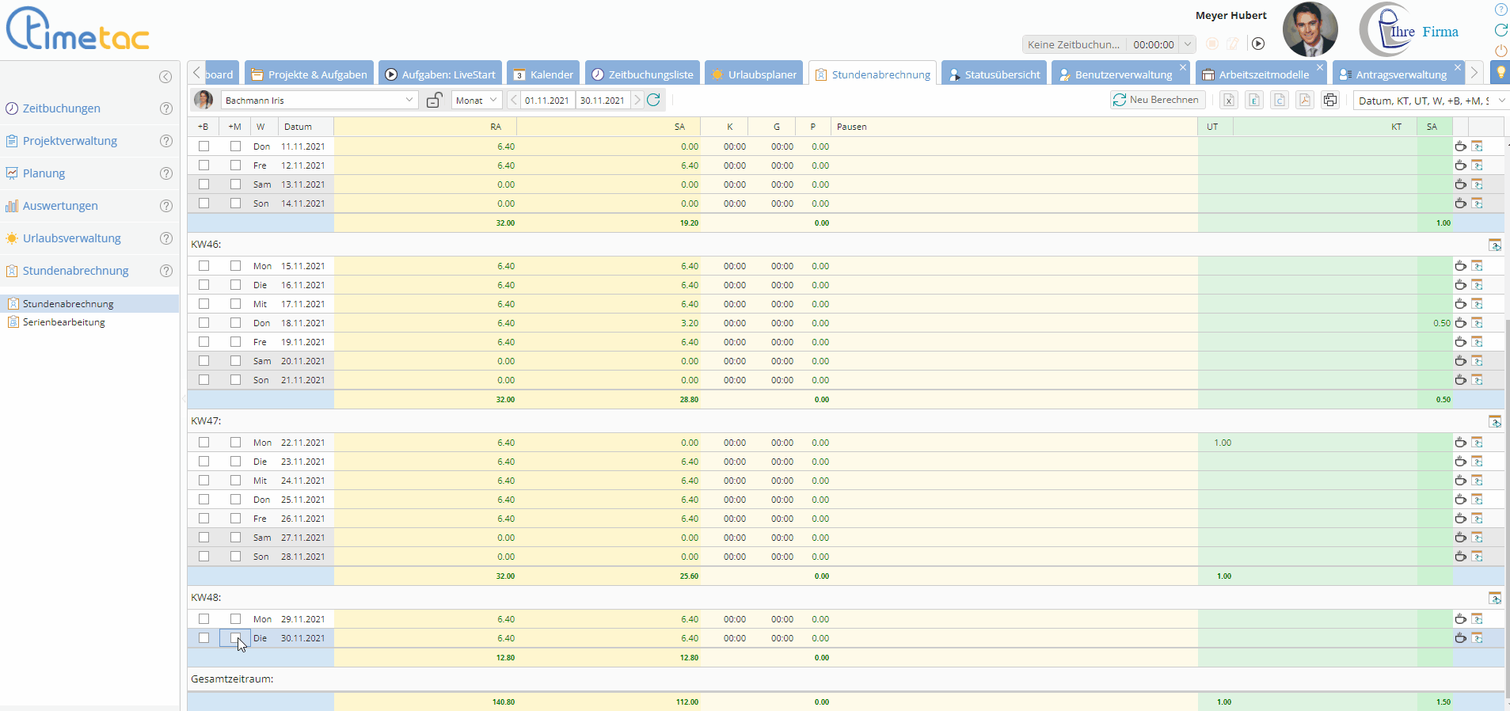Open the Zeitbuchungsliste tab
The height and width of the screenshot is (711, 1510).
coord(643,74)
